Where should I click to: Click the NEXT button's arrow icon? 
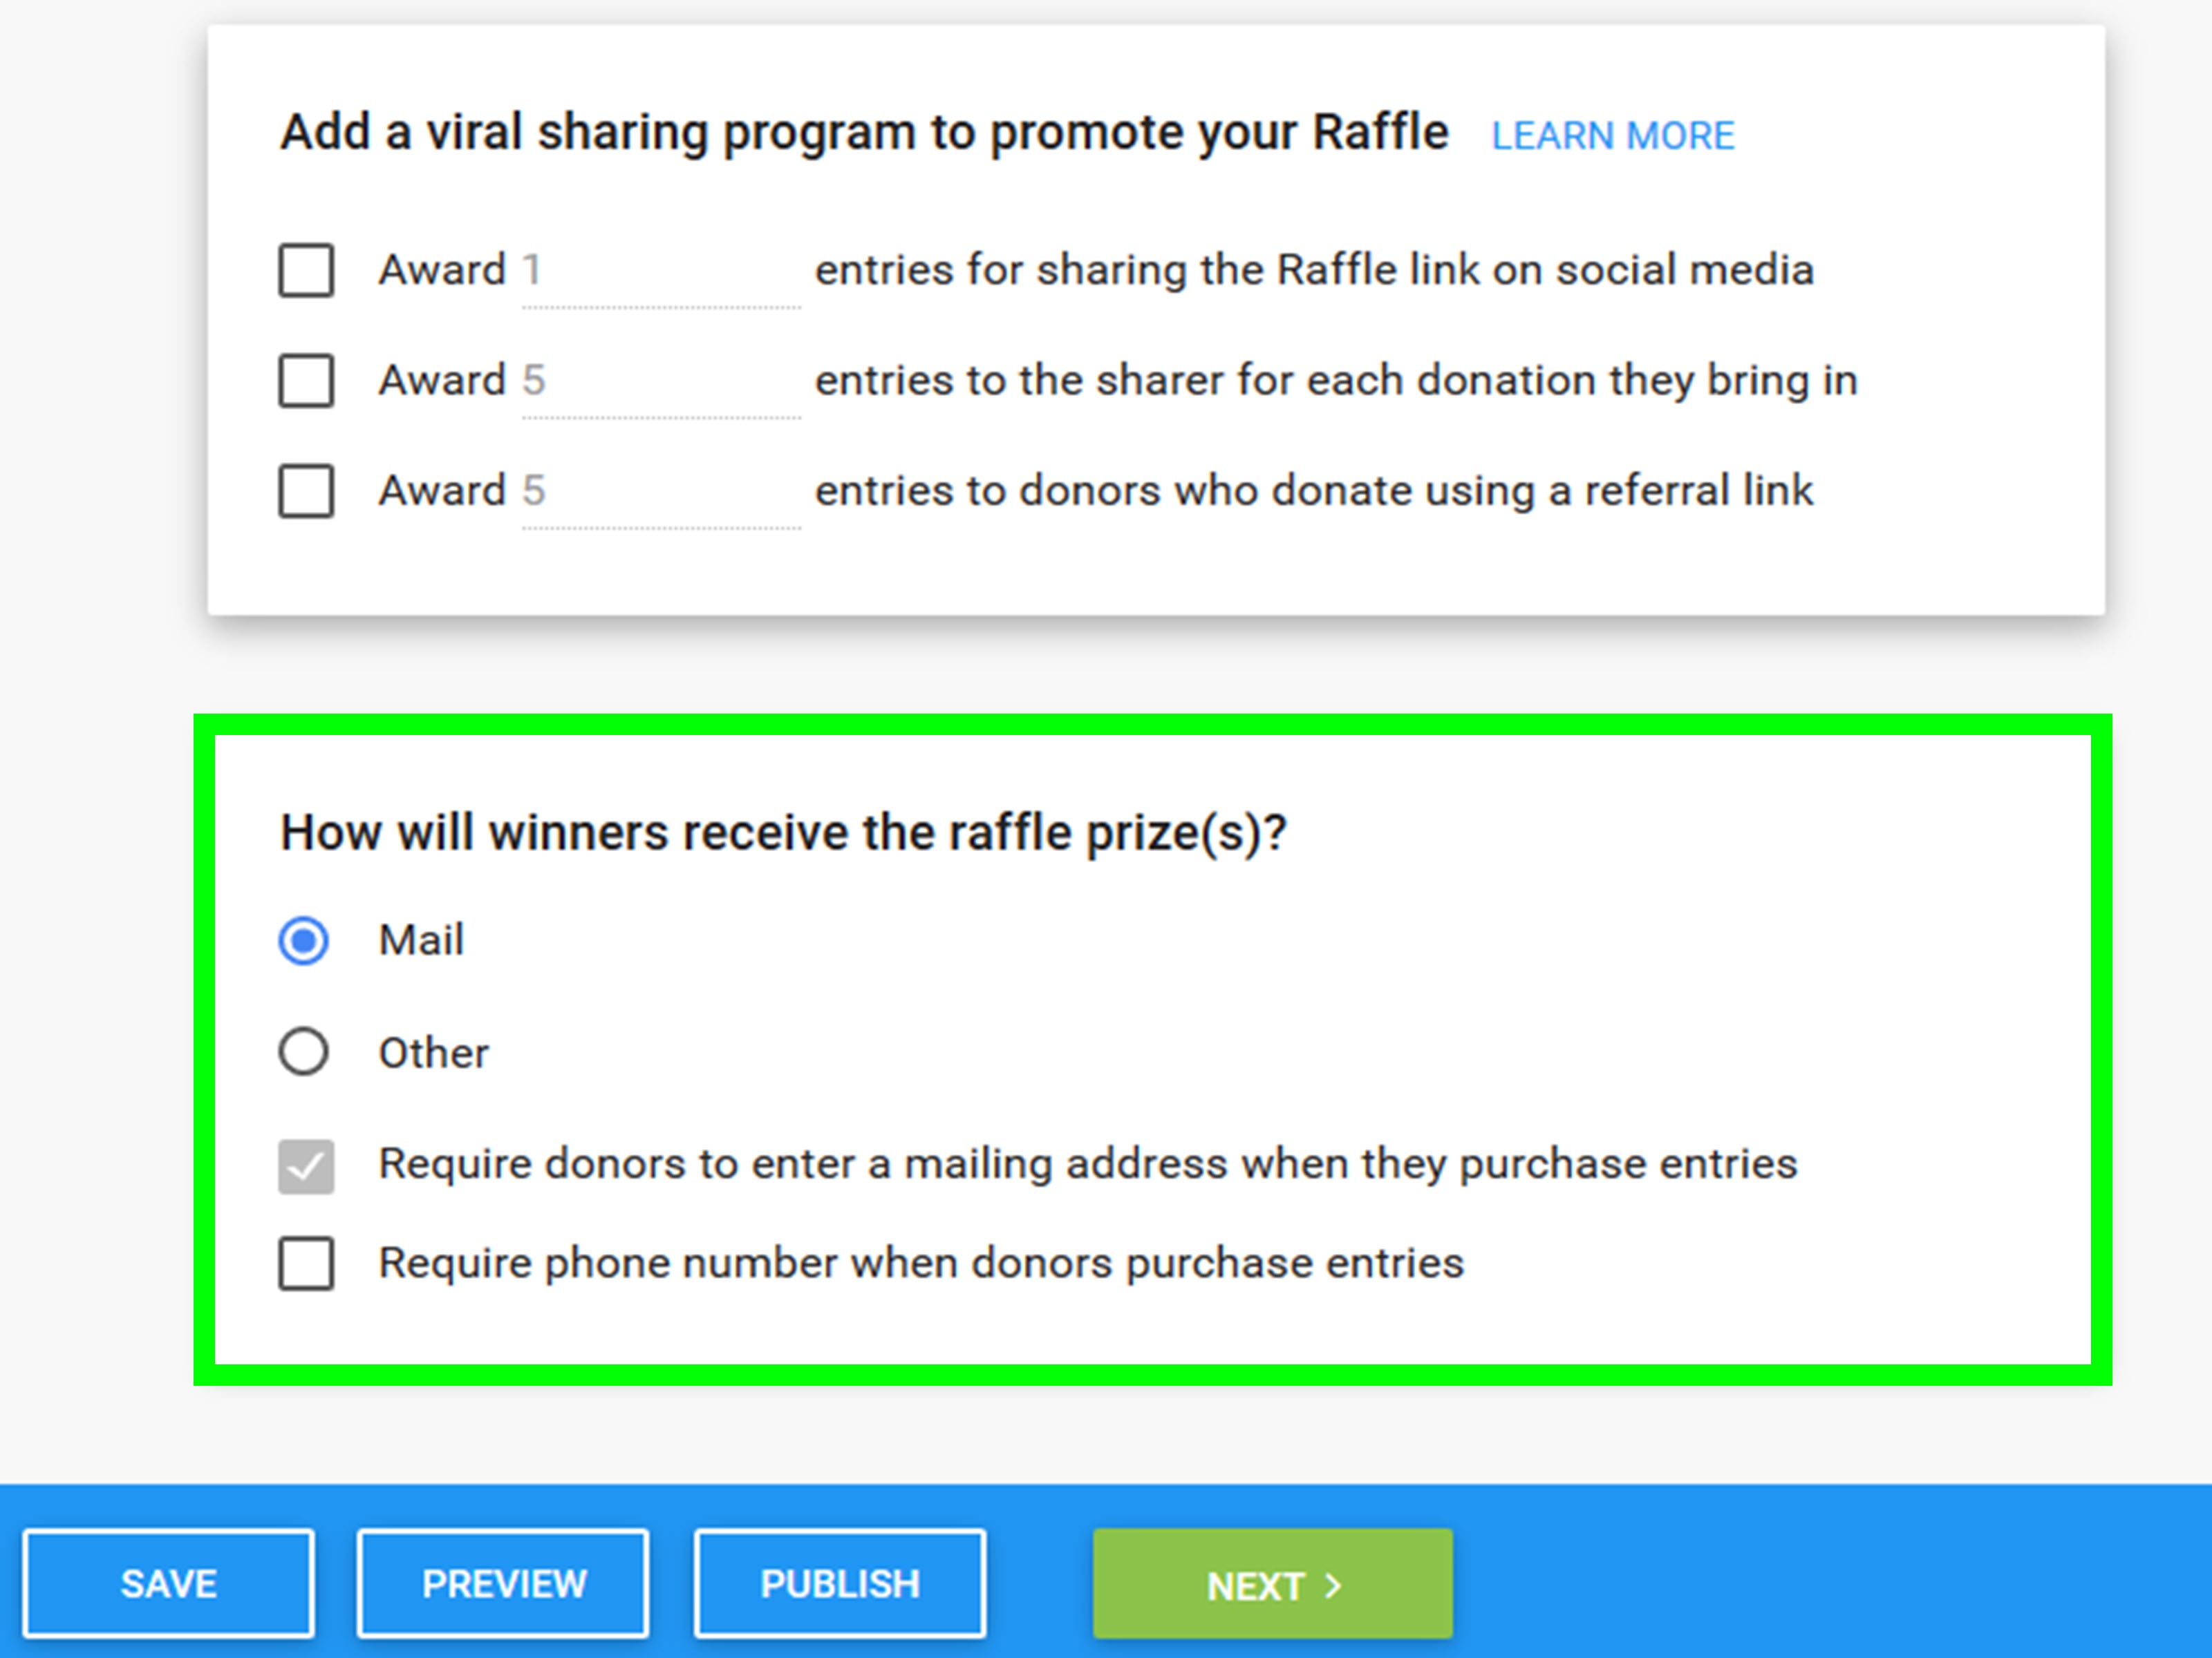(1334, 1585)
